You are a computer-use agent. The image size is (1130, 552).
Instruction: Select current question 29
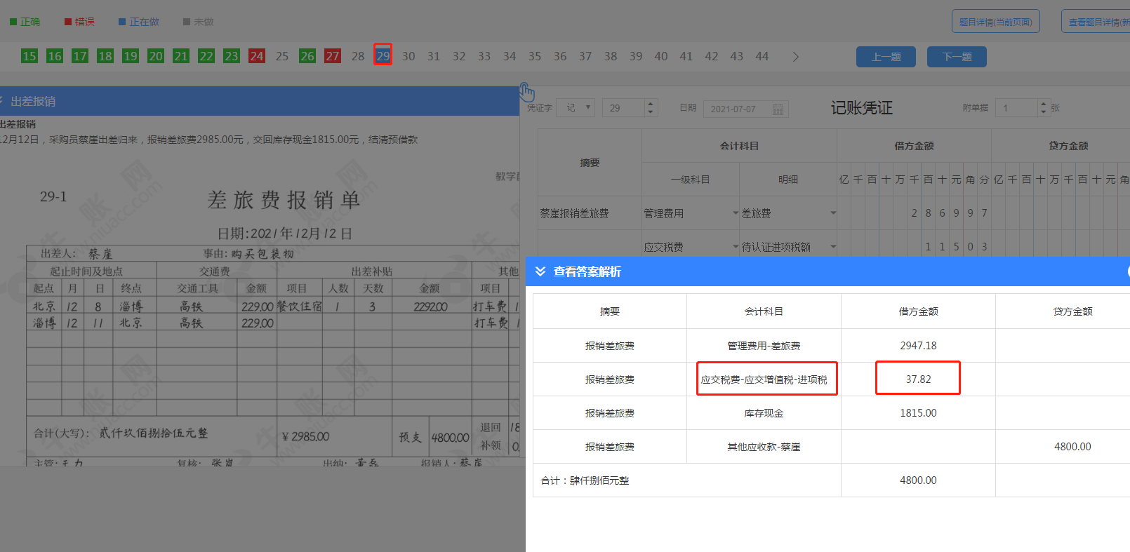pos(383,55)
